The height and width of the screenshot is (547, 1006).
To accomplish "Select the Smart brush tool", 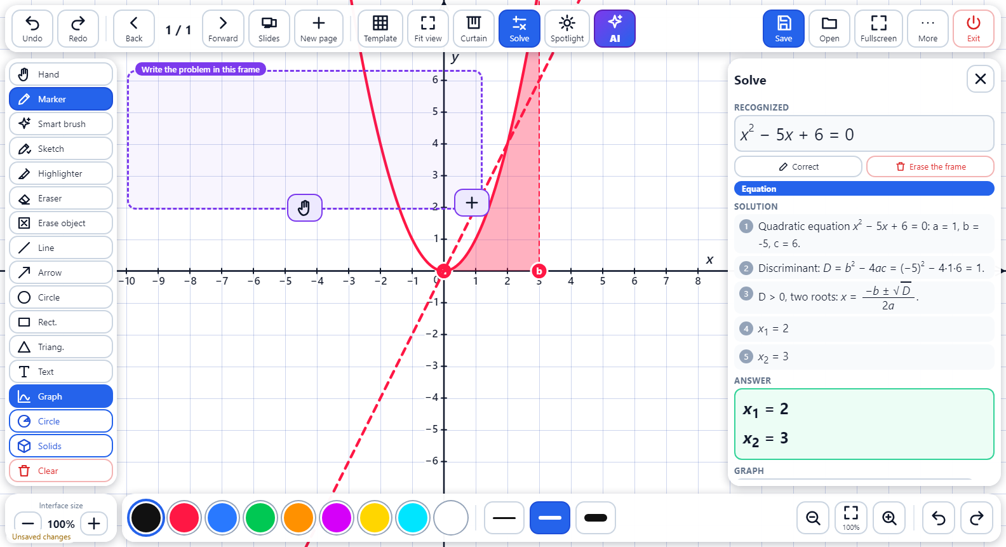I will coord(61,124).
